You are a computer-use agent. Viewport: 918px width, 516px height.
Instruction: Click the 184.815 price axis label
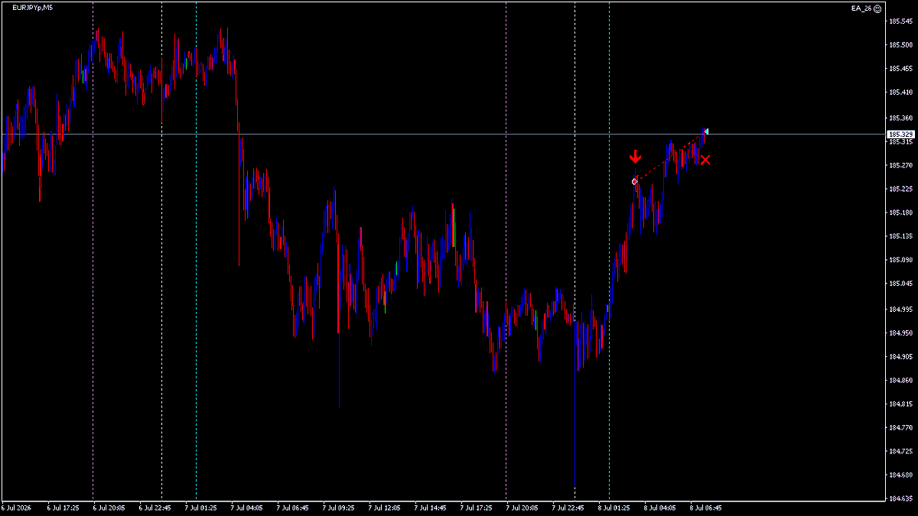pos(900,404)
